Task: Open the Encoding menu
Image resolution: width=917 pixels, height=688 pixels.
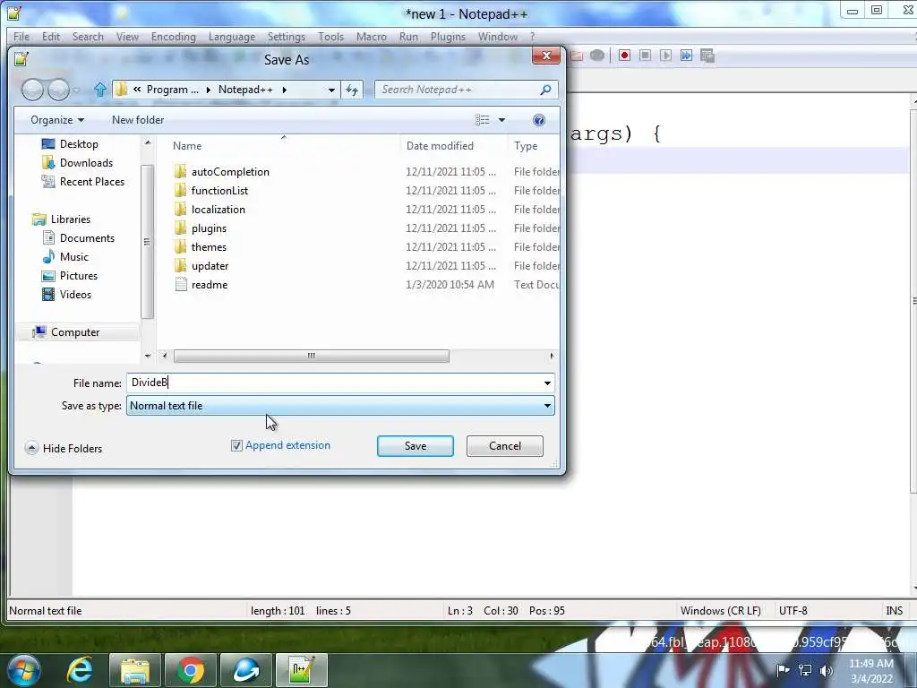Action: coord(174,36)
